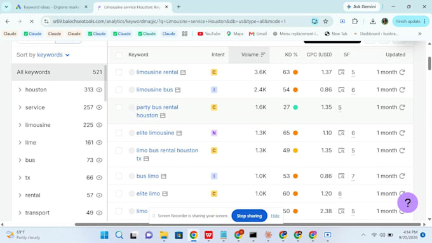432x243 pixels.
Task: Refresh the party bus rental houston row
Action: pos(402,107)
